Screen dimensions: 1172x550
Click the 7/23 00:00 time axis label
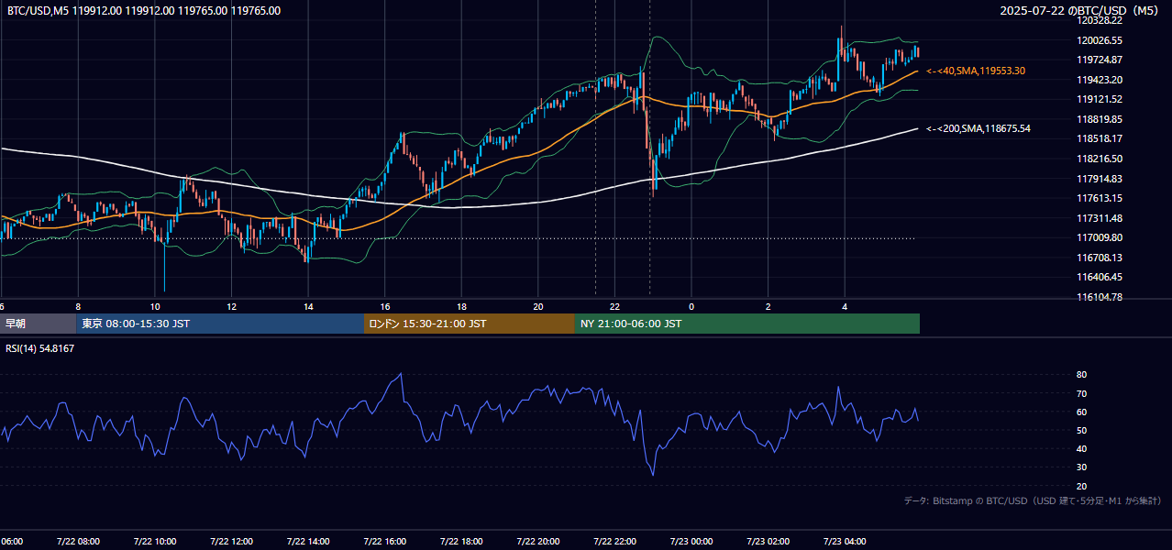tap(691, 542)
